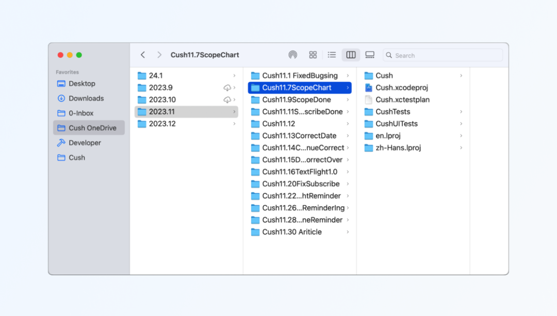The width and height of the screenshot is (557, 316).
Task: Select CushTests folder
Action: (413, 112)
